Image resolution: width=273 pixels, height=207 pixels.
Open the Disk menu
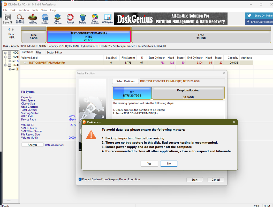coord(13,10)
